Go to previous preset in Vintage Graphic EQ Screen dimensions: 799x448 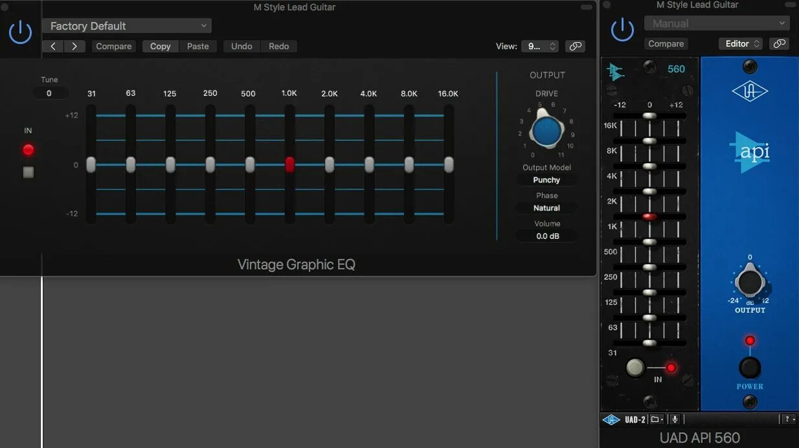53,46
